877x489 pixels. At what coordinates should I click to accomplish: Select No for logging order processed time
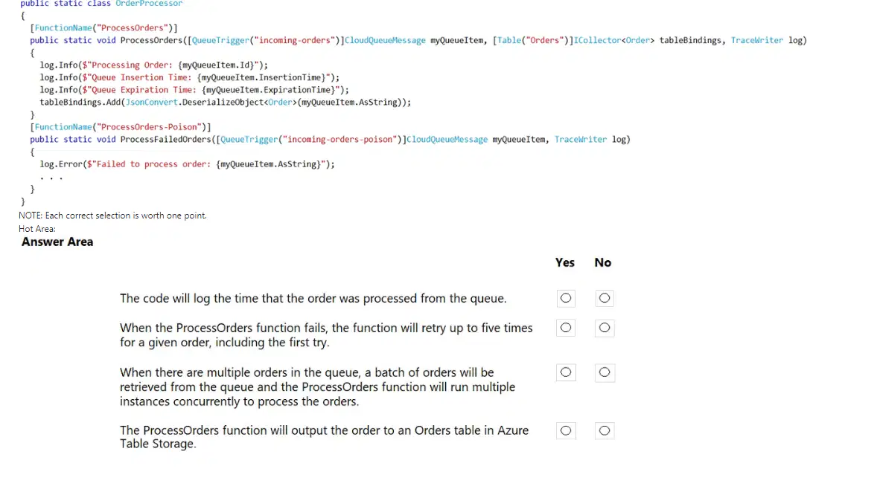click(604, 298)
